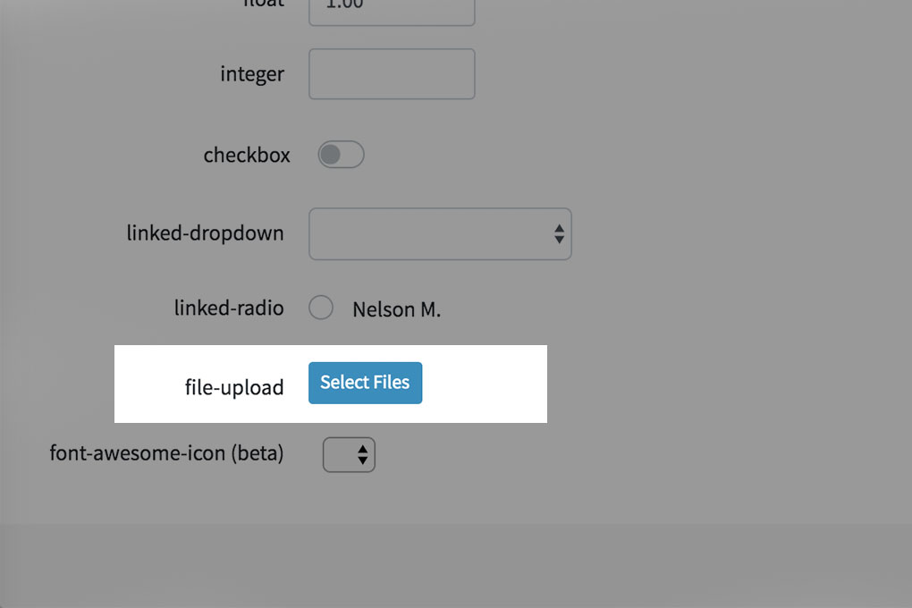The image size is (912, 608).
Task: Enable the checkbox field toggle
Action: (340, 155)
